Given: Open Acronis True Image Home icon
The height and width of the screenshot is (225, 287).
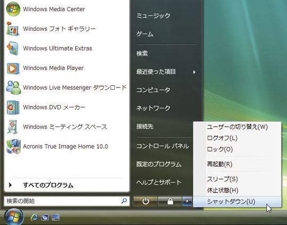Looking at the screenshot, I should click(x=13, y=146).
